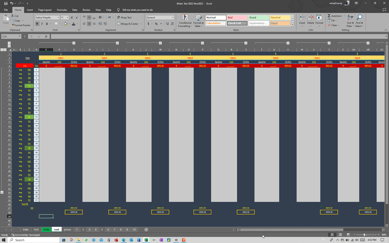The image size is (389, 243).
Task: Toggle Italic formatting
Action: pyautogui.click(x=42, y=24)
